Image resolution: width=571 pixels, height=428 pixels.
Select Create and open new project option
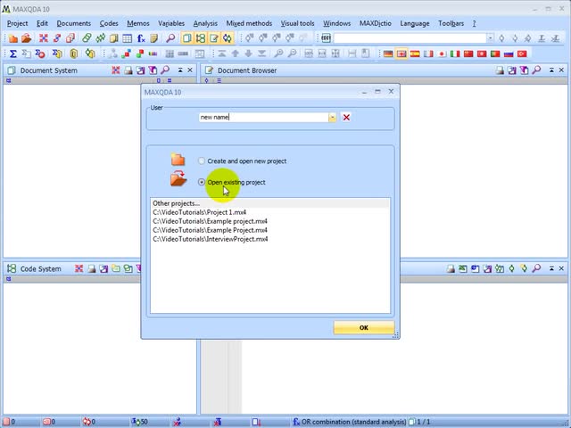202,160
